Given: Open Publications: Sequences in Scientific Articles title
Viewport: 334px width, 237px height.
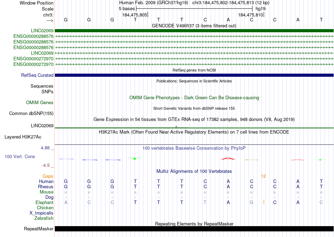Looking at the screenshot, I should (194, 81).
